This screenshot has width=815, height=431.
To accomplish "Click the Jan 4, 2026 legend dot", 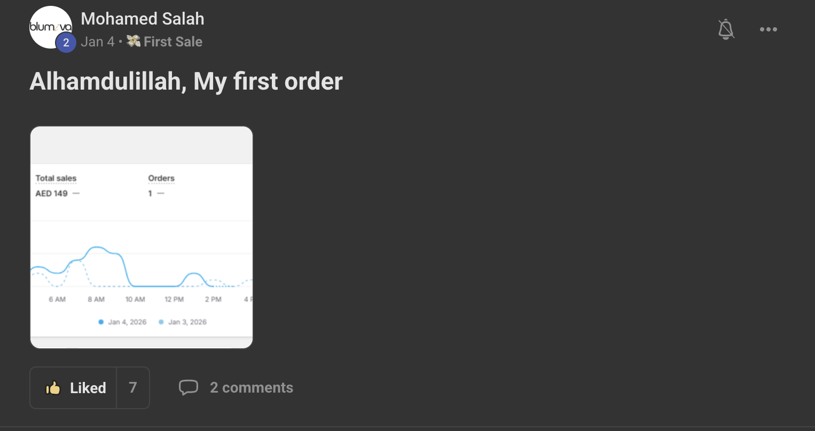I will pos(101,322).
